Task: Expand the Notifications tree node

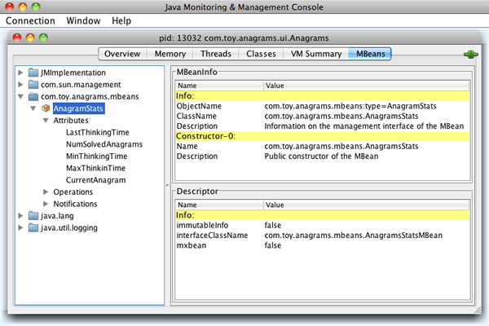Action: point(46,204)
